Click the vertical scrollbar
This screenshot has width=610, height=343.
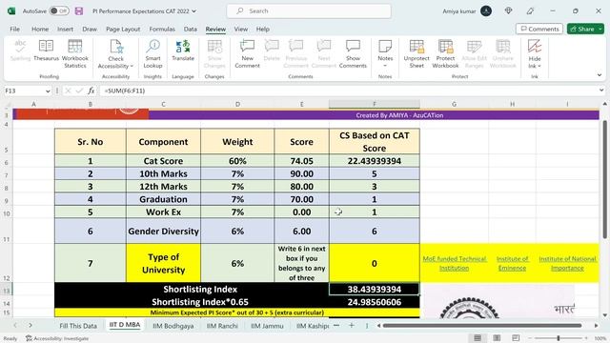[604, 180]
